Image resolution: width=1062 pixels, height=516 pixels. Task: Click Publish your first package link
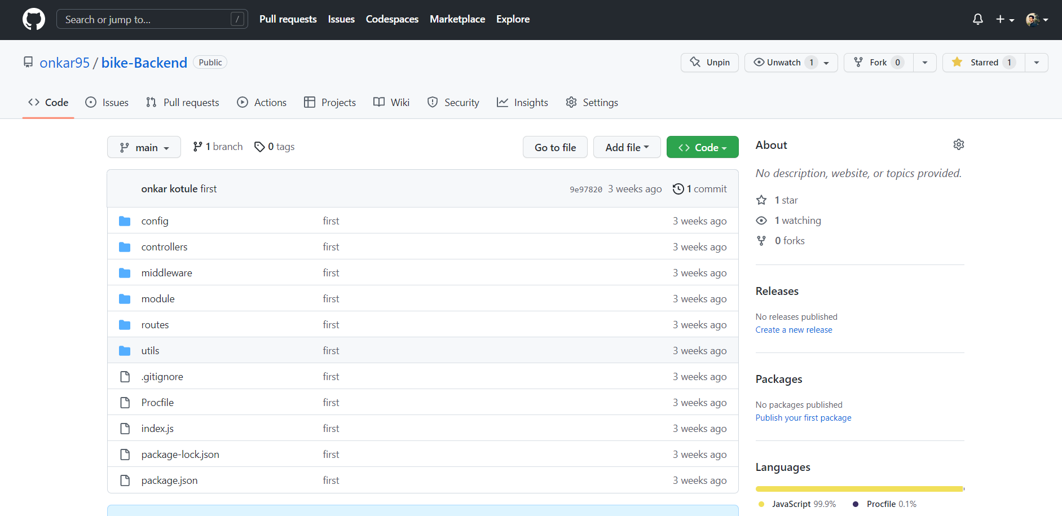803,418
